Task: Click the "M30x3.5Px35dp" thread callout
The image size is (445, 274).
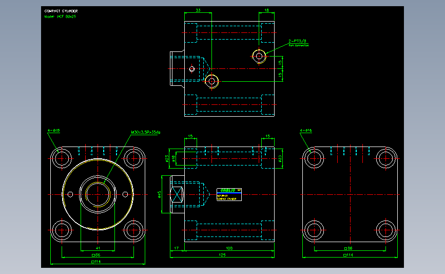Action: coord(146,132)
